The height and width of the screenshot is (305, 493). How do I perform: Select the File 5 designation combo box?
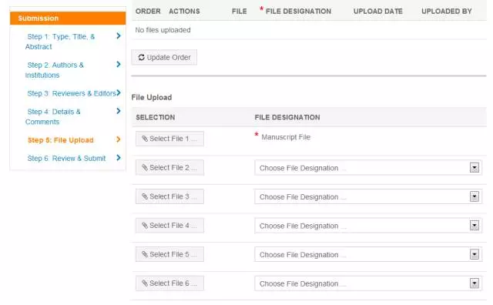[368, 254]
